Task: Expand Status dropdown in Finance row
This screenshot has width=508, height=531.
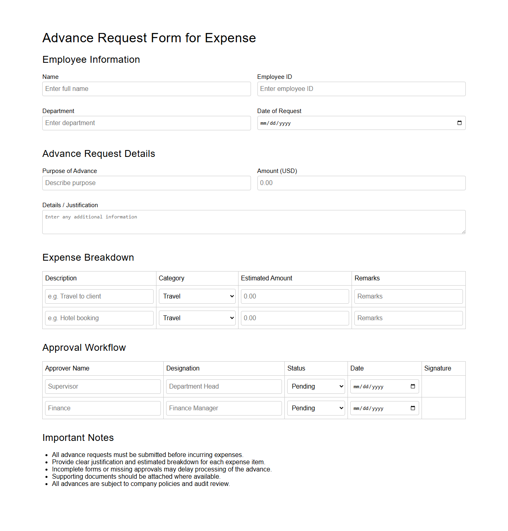Action: pyautogui.click(x=316, y=408)
